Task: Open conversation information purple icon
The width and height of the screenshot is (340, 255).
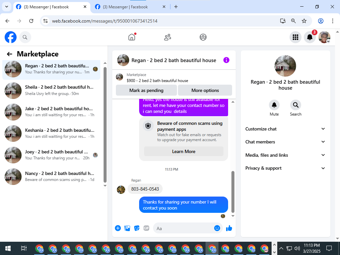Action: [x=226, y=60]
